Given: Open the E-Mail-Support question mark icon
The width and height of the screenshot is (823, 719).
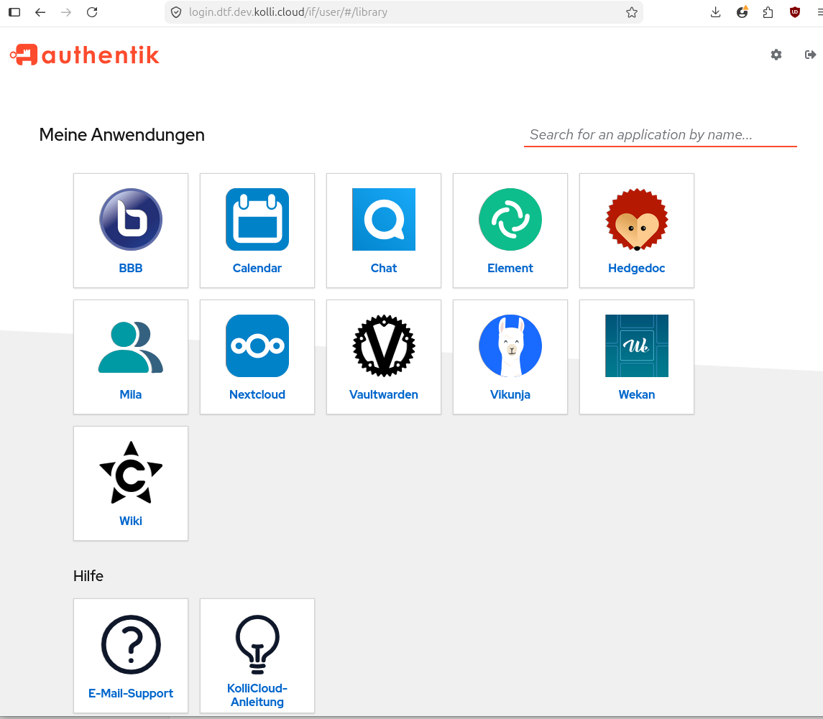Looking at the screenshot, I should [x=131, y=644].
